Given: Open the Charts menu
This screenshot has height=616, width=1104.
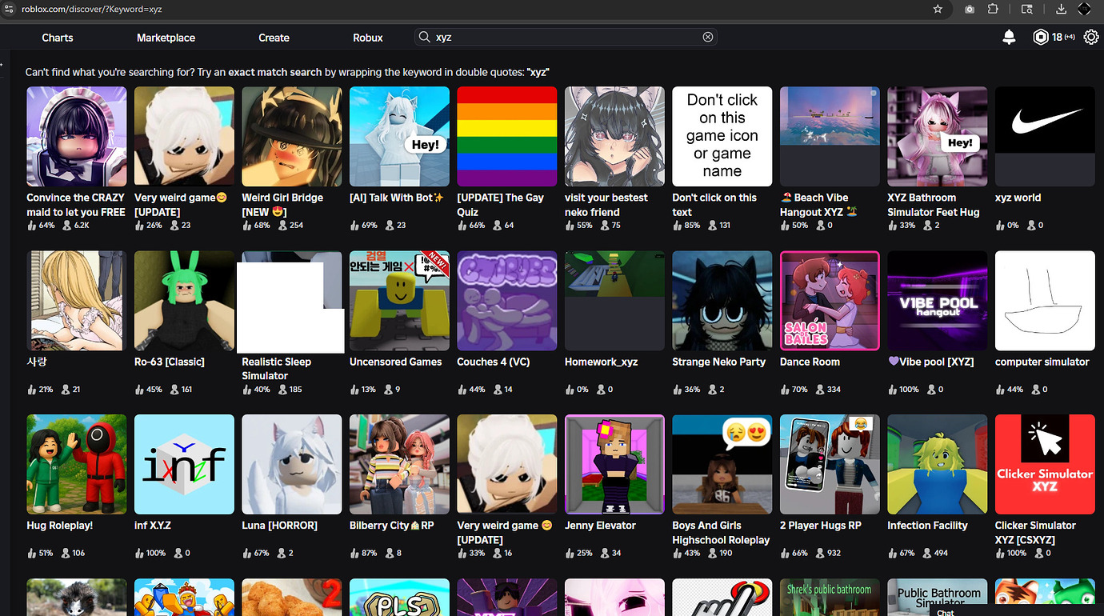Looking at the screenshot, I should (x=57, y=38).
